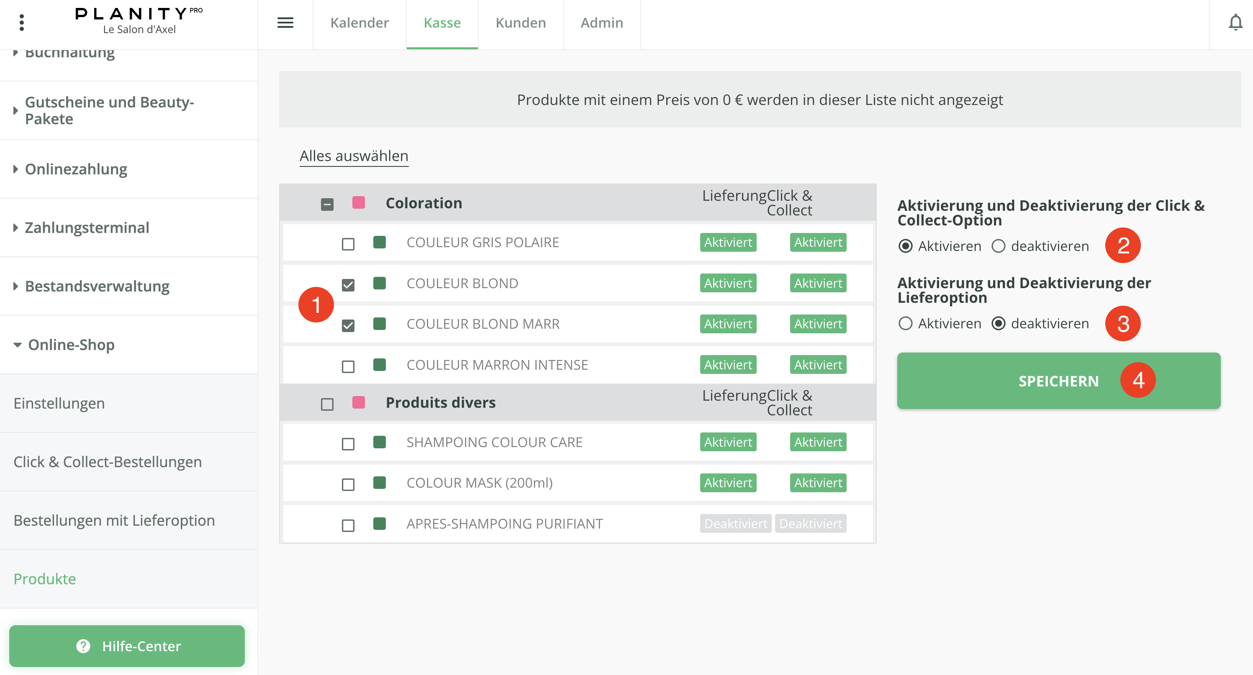Click the green square next to COULEUR BLOND
The height and width of the screenshot is (675, 1253).
point(380,283)
